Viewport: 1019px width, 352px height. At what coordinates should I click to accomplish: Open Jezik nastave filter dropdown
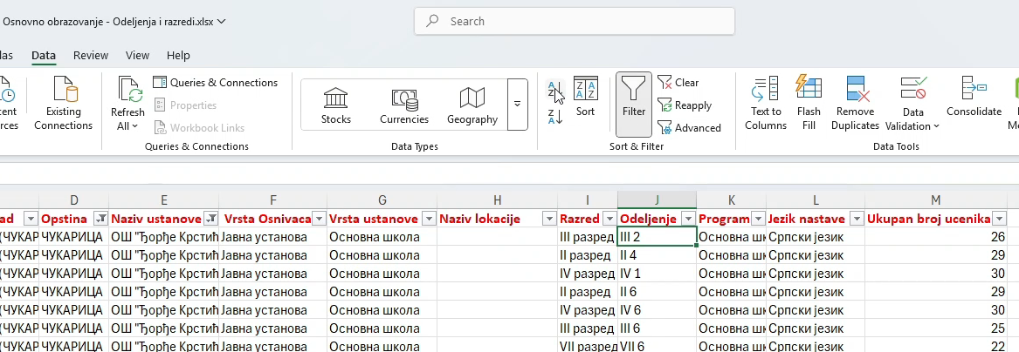click(857, 219)
